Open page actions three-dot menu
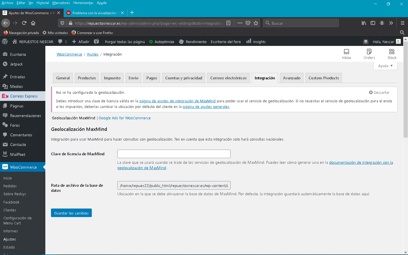 240,23
